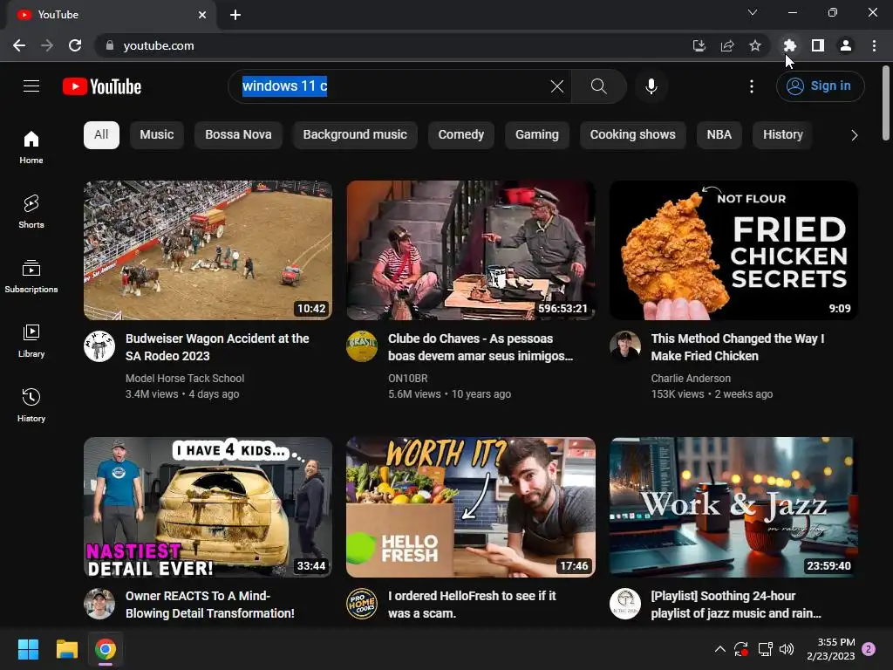Toggle the Chrome side panel icon
This screenshot has width=893, height=670.
818,45
